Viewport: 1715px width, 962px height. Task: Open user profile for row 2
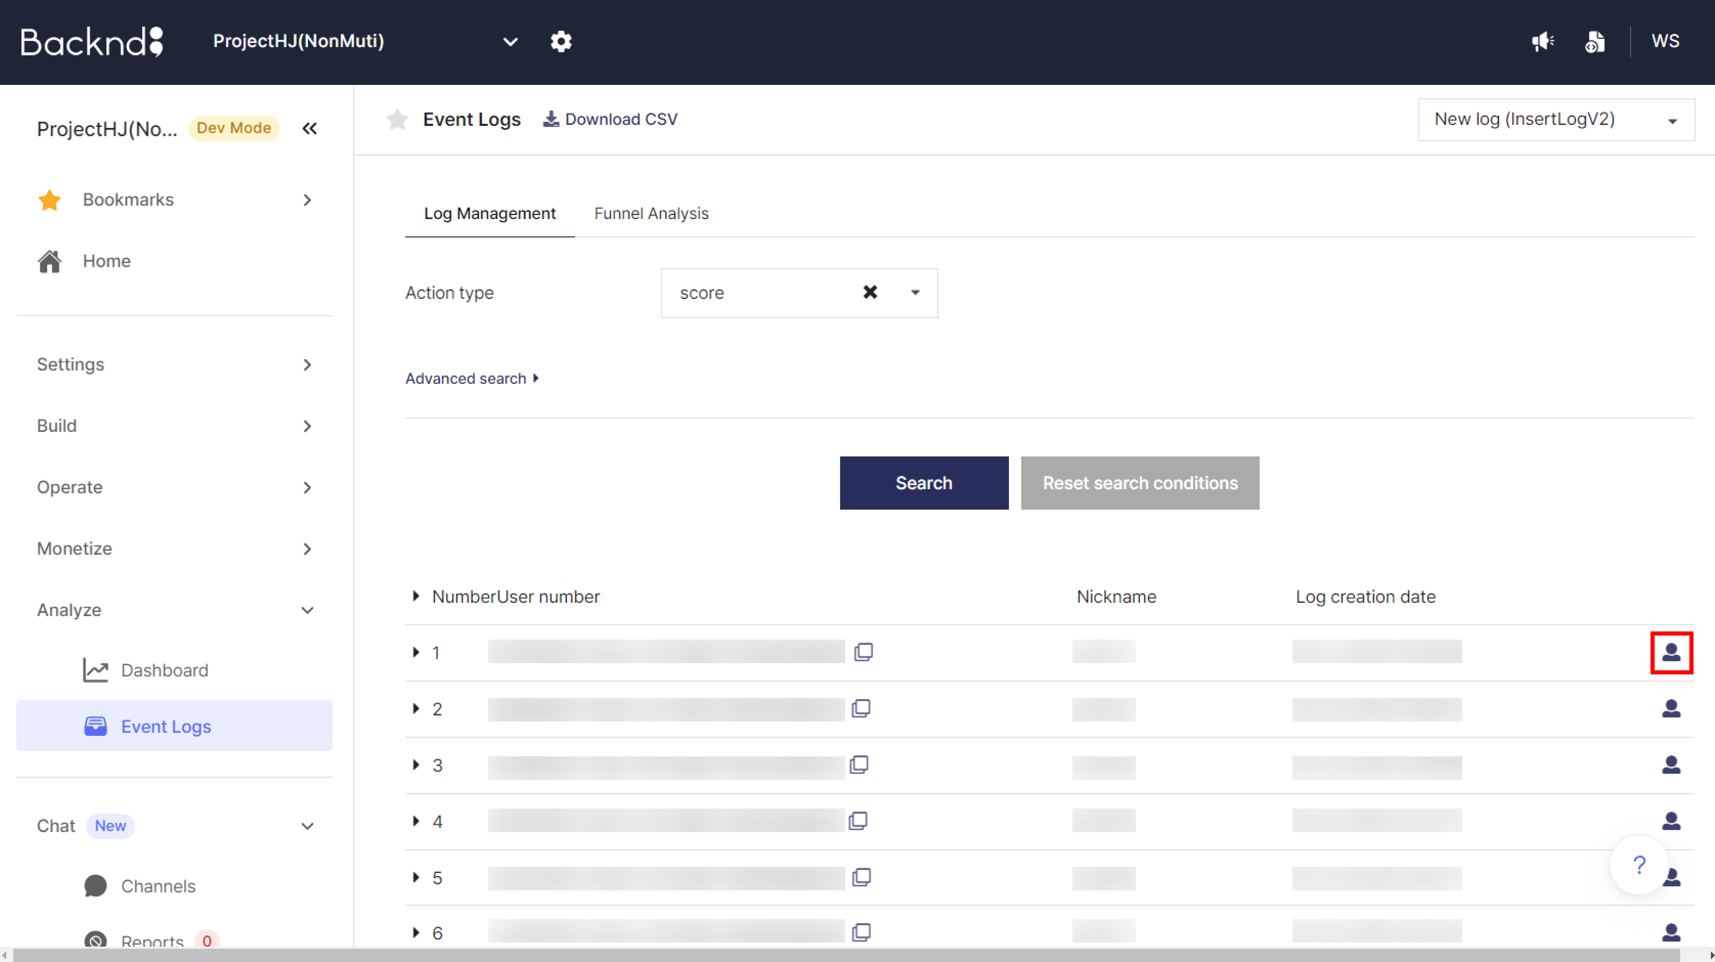[x=1671, y=708]
